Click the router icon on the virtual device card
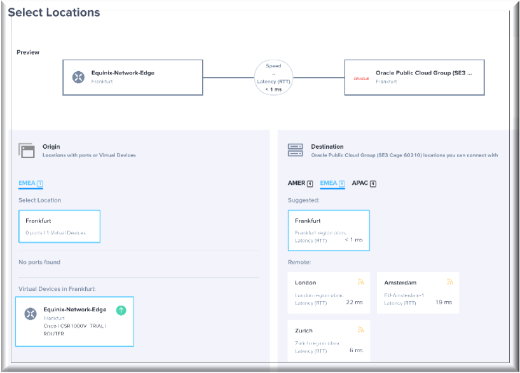This screenshot has height=373, width=520. (31, 314)
